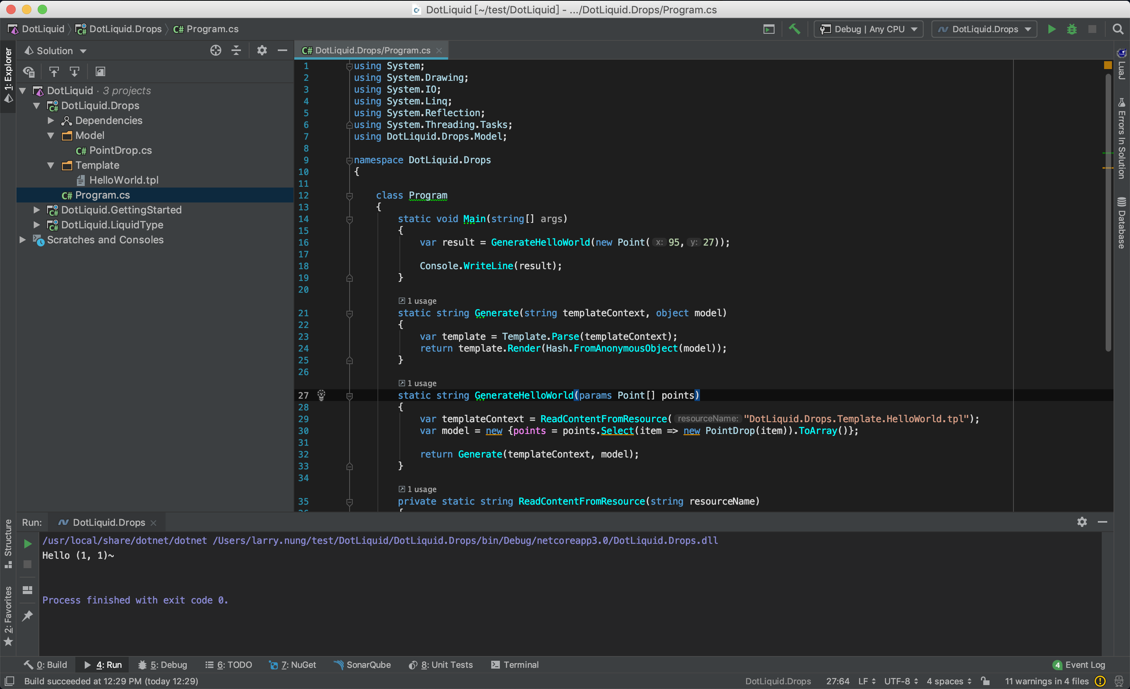The image size is (1130, 689).
Task: Fold the namespace block on line 9
Action: [350, 160]
